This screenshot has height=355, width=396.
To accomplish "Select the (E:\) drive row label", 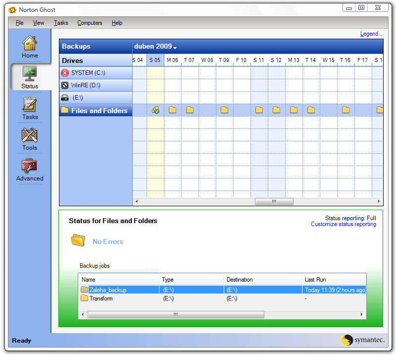I will tap(78, 98).
